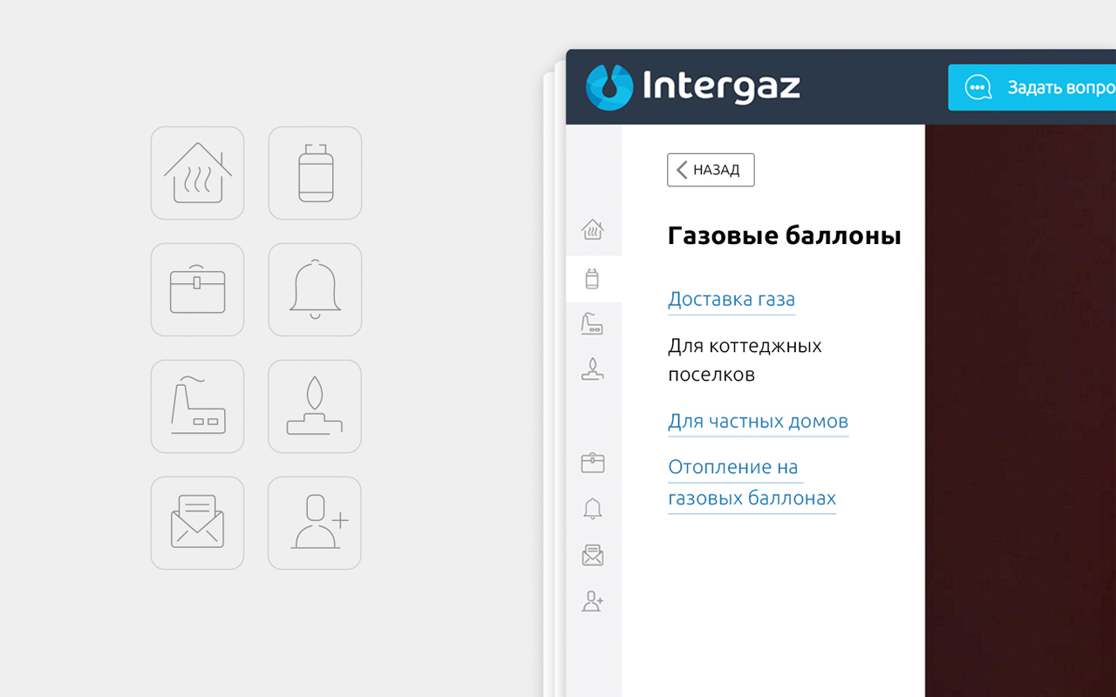Select the gas cylinder icon in sidebar
Image resolution: width=1116 pixels, height=697 pixels.
pyautogui.click(x=593, y=279)
